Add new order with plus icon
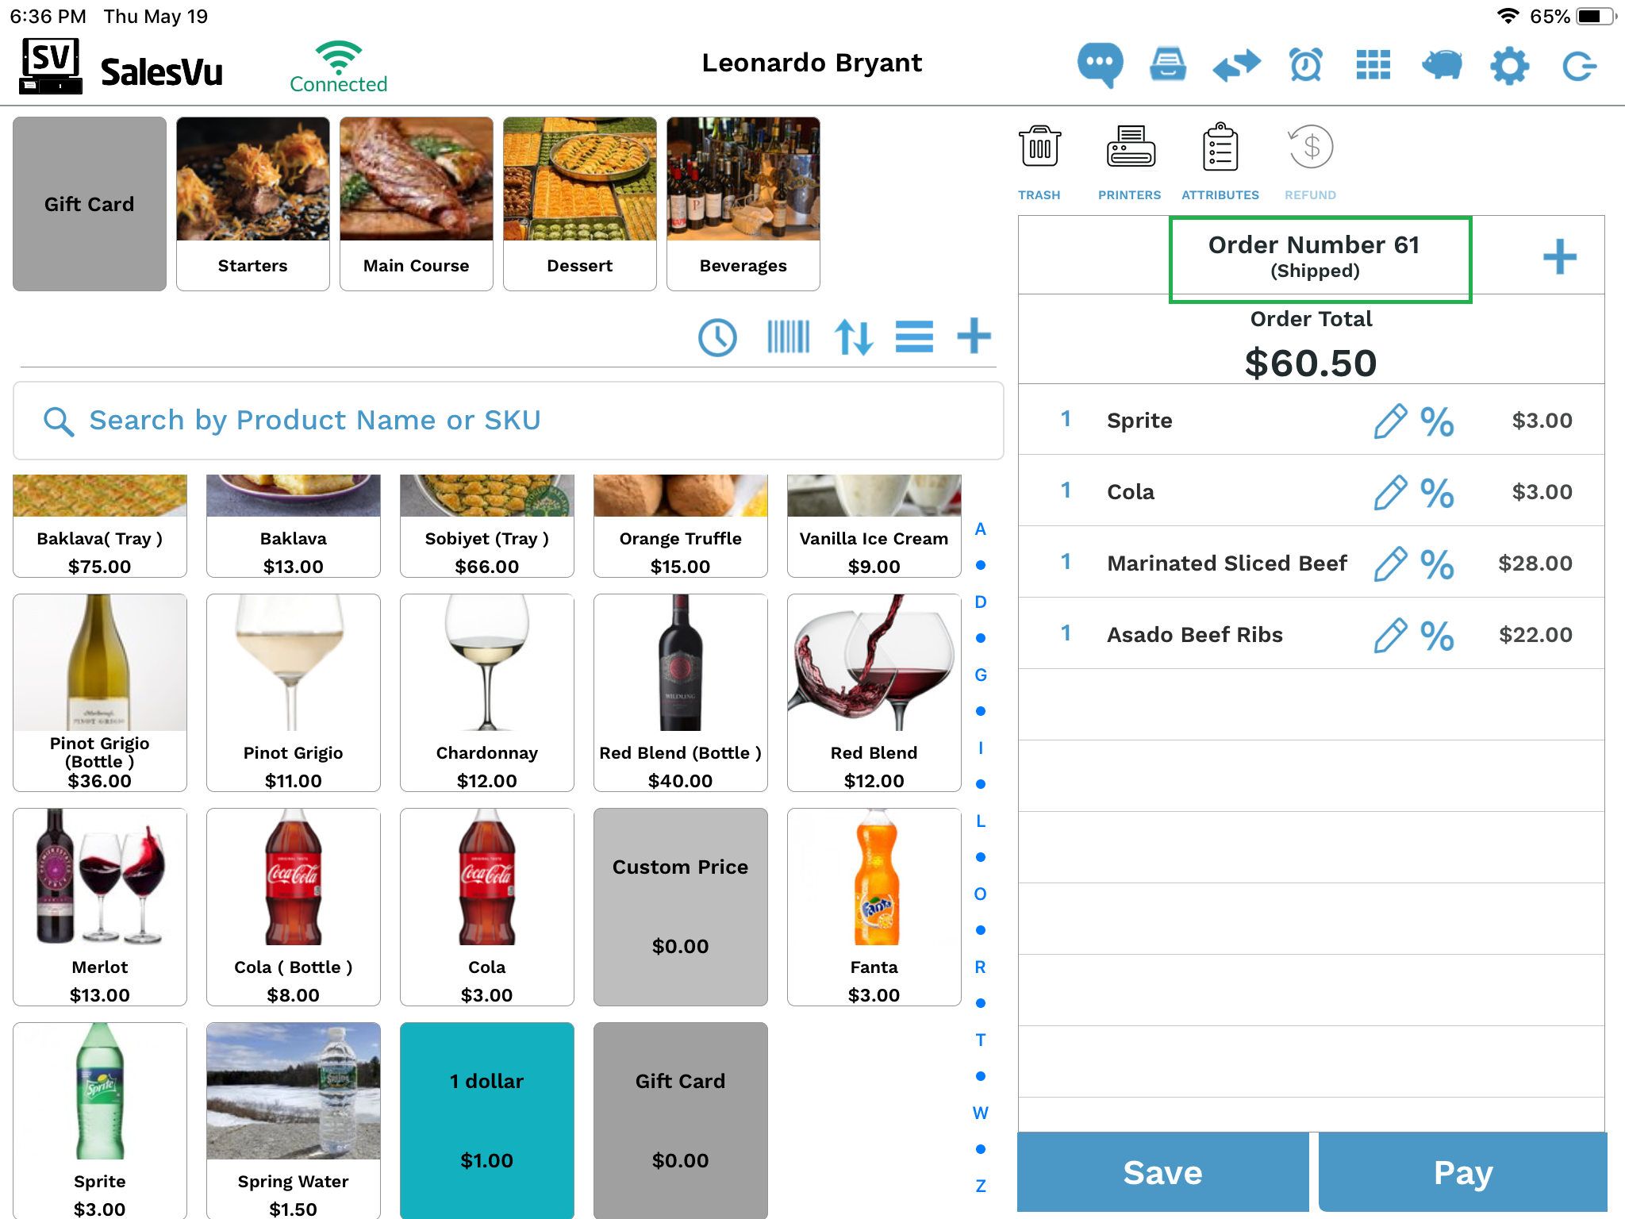 pos(1559,257)
